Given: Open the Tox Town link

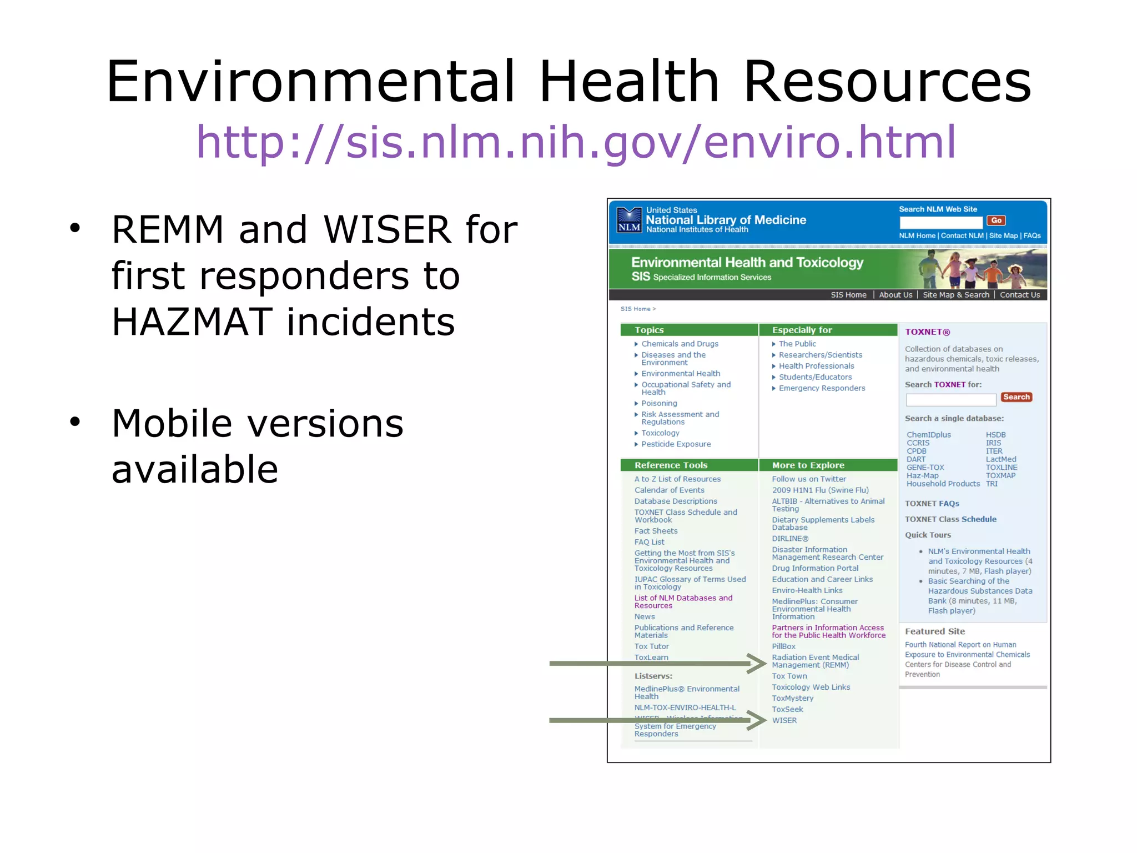Looking at the screenshot, I should (789, 676).
